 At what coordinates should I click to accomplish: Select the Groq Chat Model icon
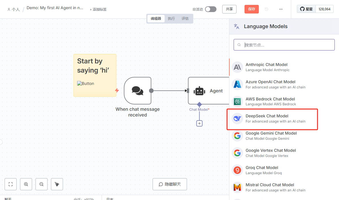(x=237, y=170)
